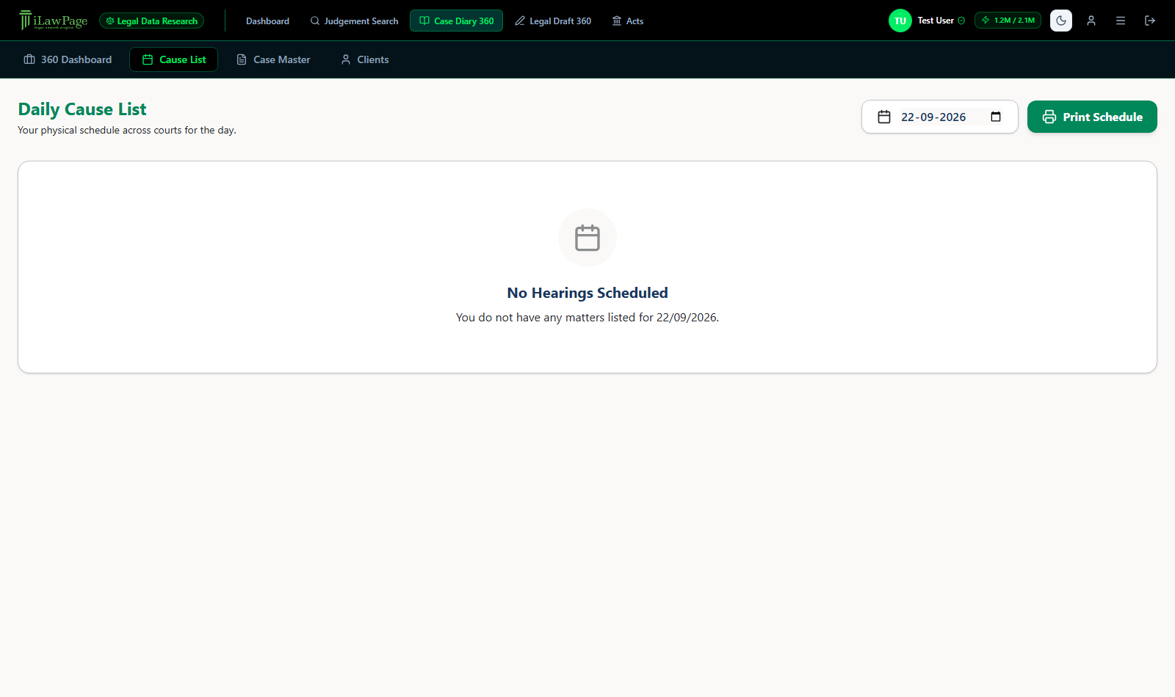Click the calendar icon left of the date
Image resolution: width=1175 pixels, height=697 pixels.
[x=884, y=117]
